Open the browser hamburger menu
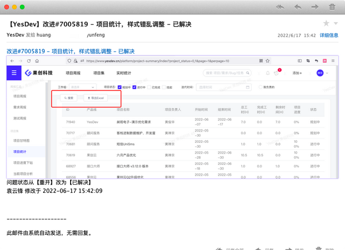 pos(333,61)
